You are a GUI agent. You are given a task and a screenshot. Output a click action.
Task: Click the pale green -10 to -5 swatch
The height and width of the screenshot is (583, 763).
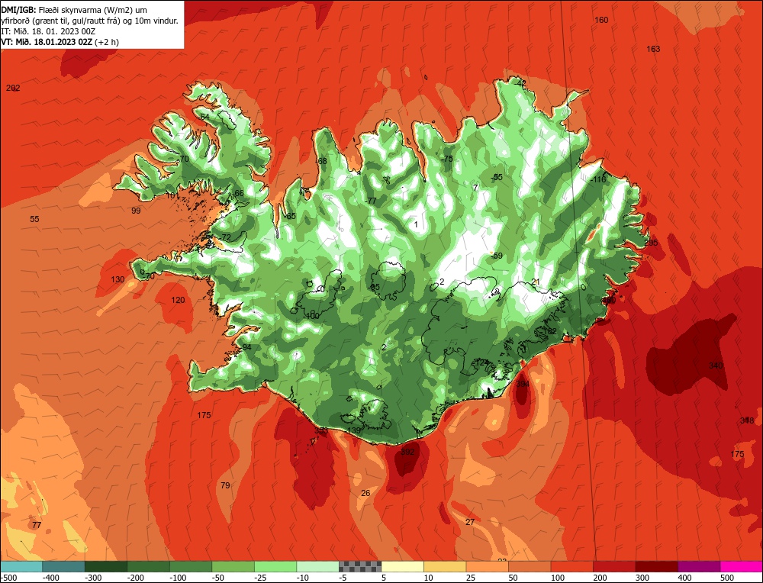(317, 566)
